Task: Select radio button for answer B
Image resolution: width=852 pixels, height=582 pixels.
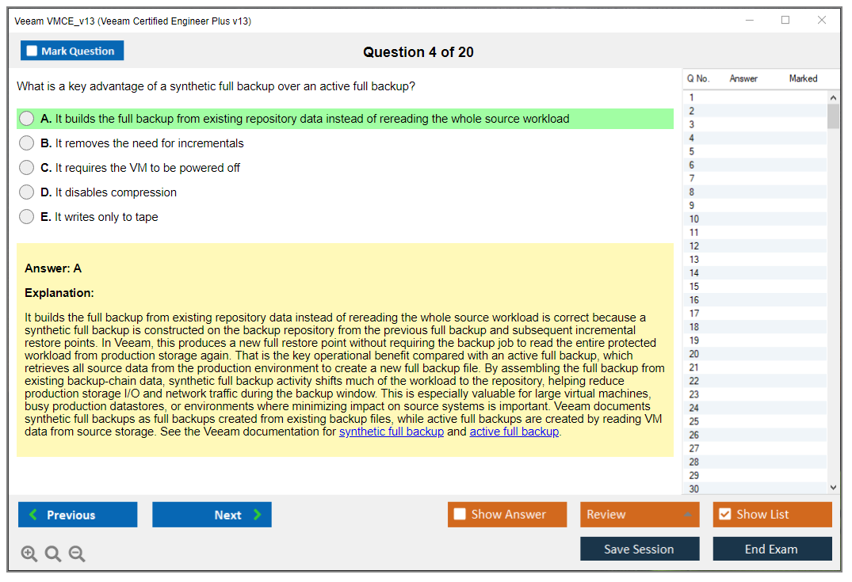Action: (x=27, y=143)
